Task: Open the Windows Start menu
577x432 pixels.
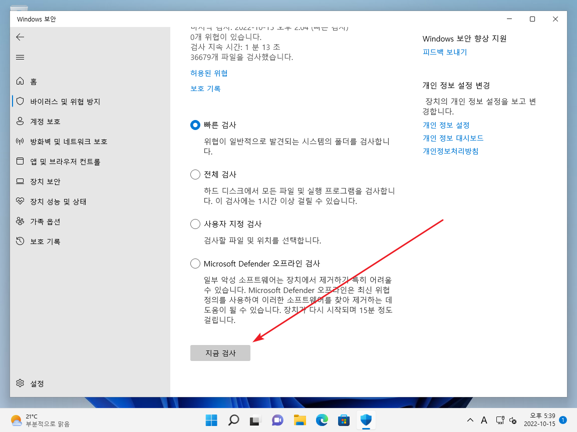Action: tap(211, 420)
